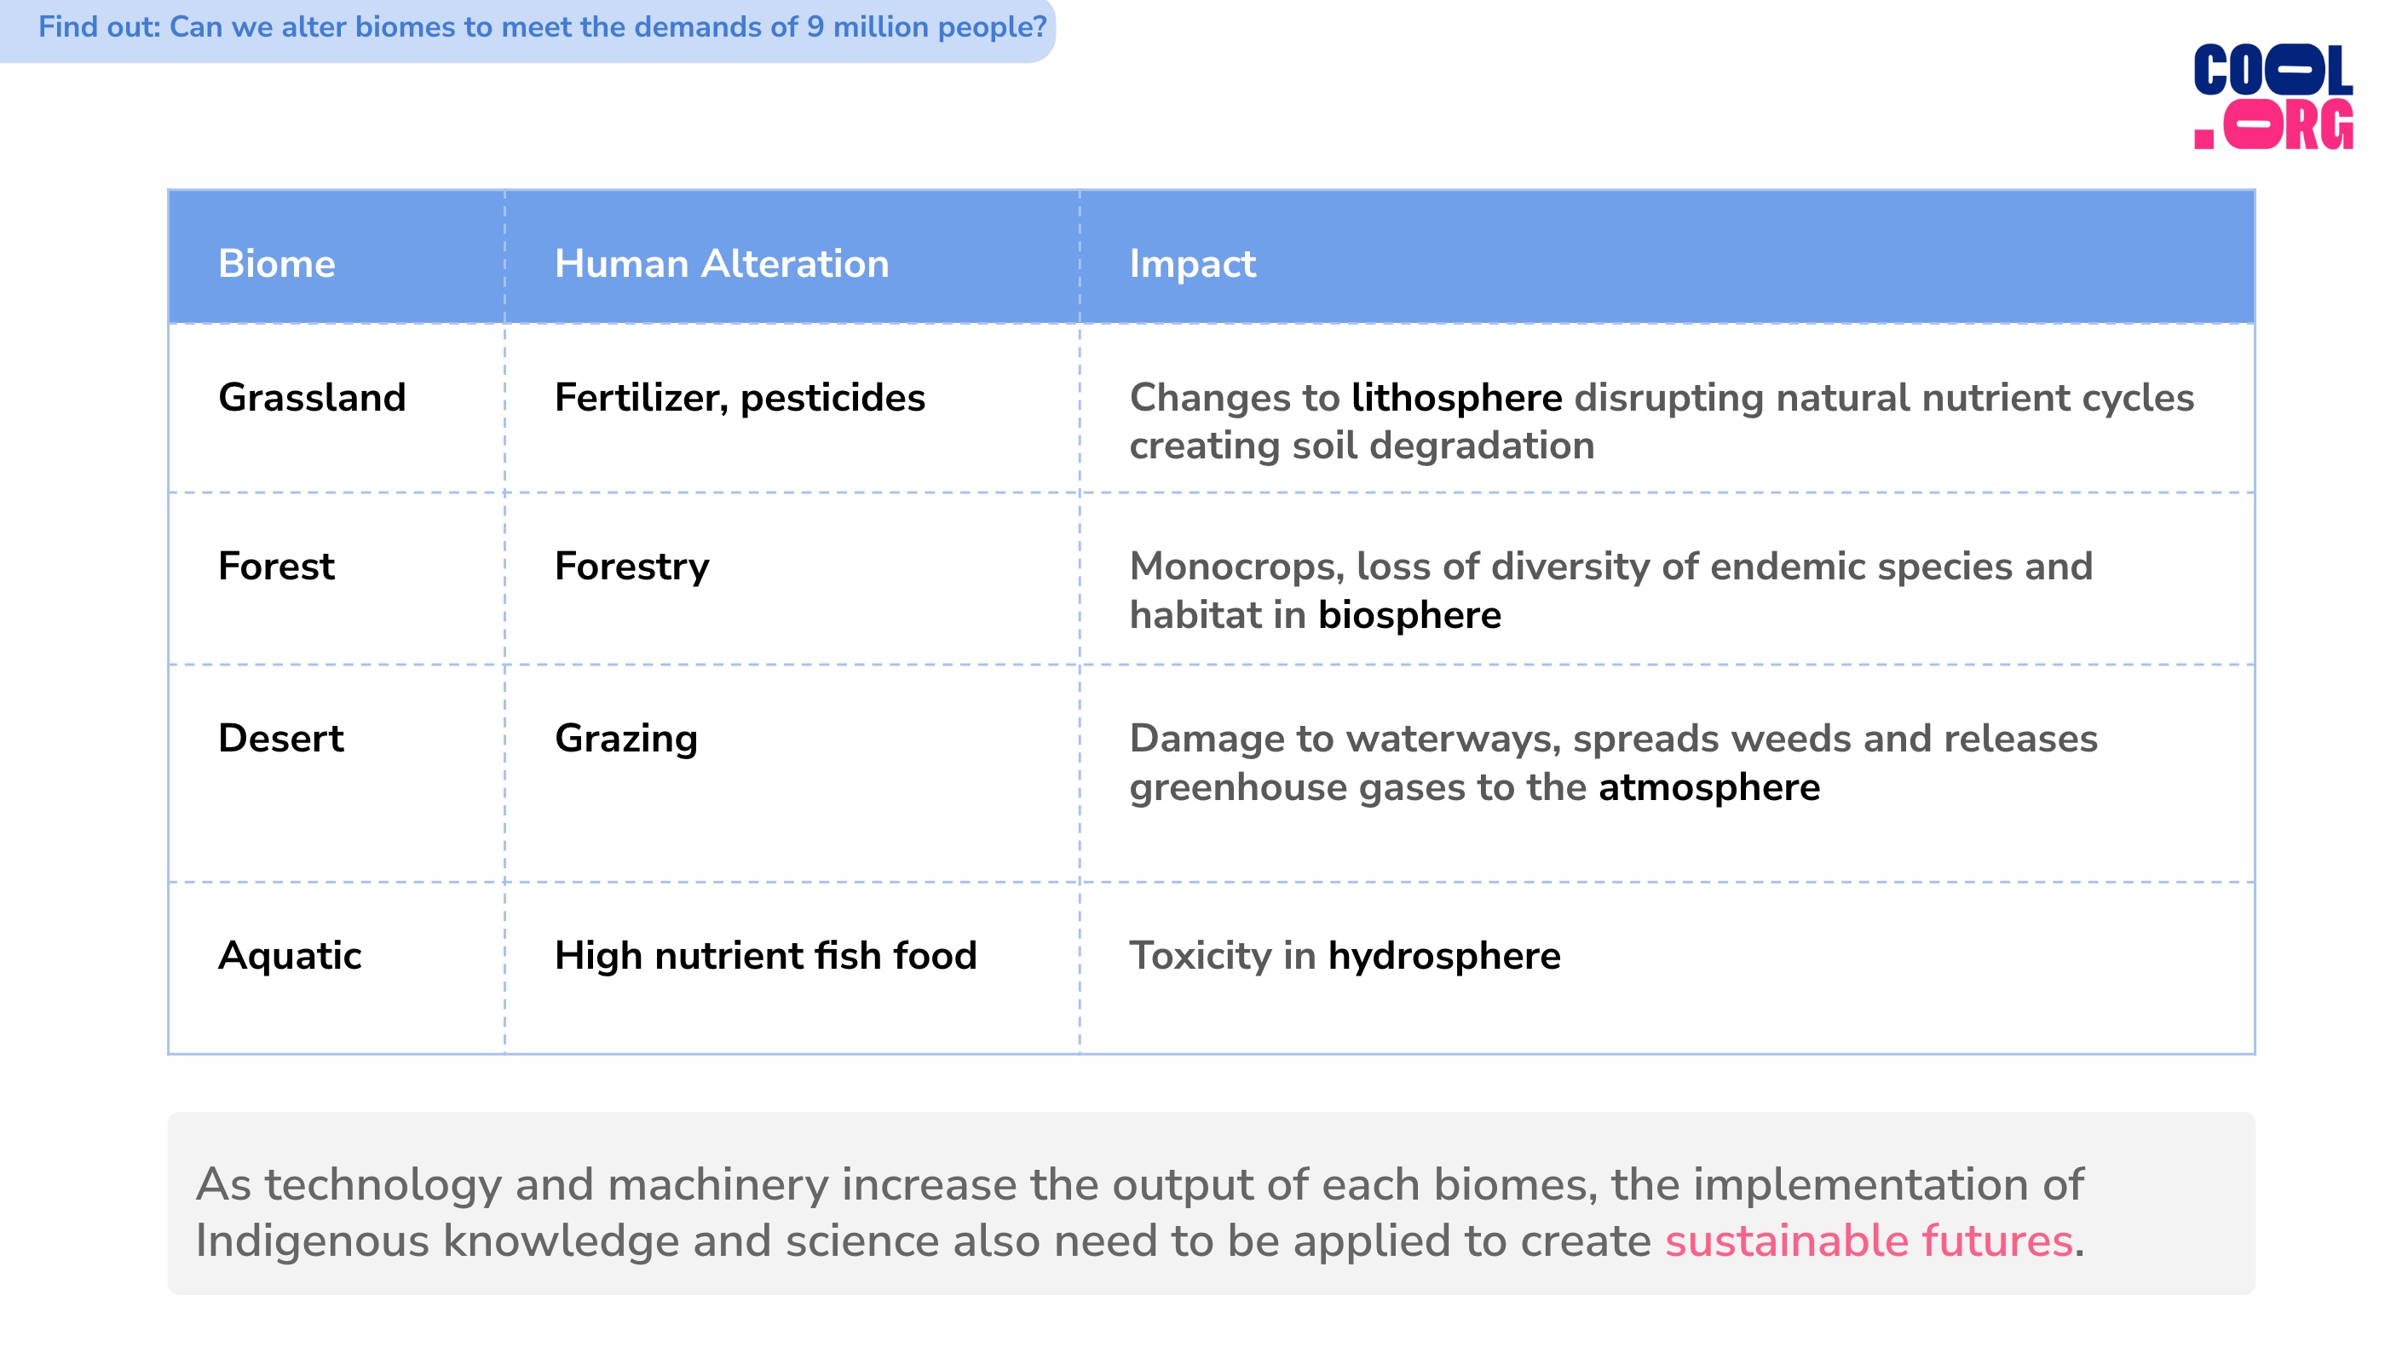Screen dimensions: 2408x1353
Task: Click the 'Find out' question banner
Action: [x=527, y=30]
